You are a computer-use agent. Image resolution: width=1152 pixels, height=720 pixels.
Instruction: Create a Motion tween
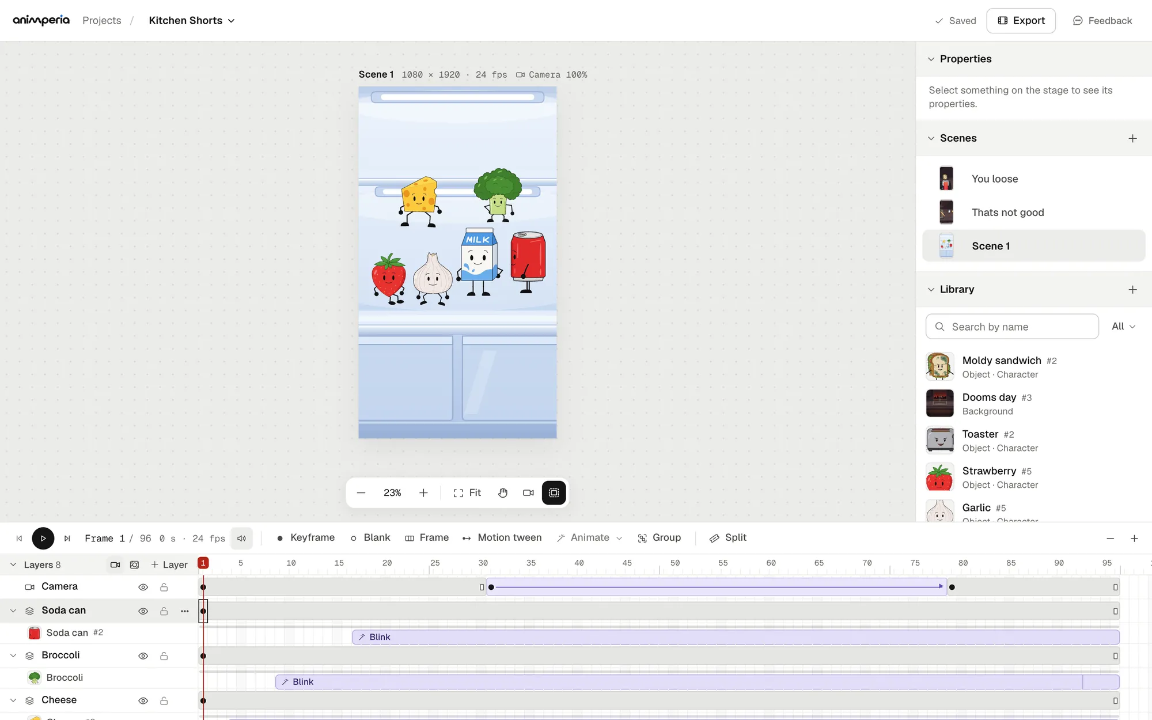click(502, 537)
